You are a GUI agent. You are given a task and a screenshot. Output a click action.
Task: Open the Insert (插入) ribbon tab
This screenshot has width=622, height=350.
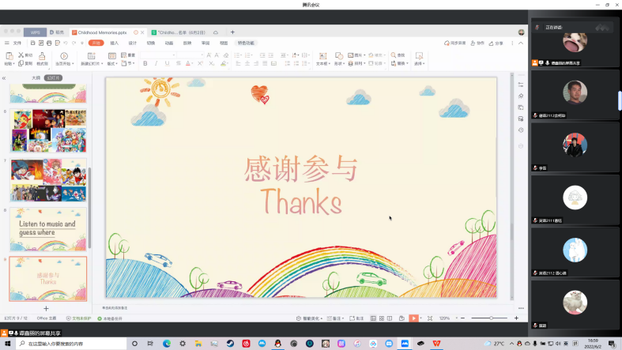tap(115, 43)
